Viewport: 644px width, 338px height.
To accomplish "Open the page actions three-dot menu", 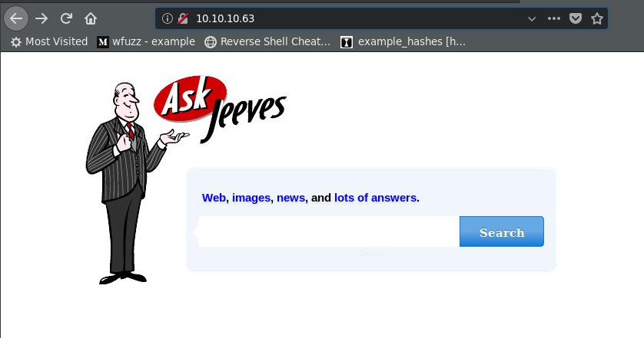I will 553,18.
